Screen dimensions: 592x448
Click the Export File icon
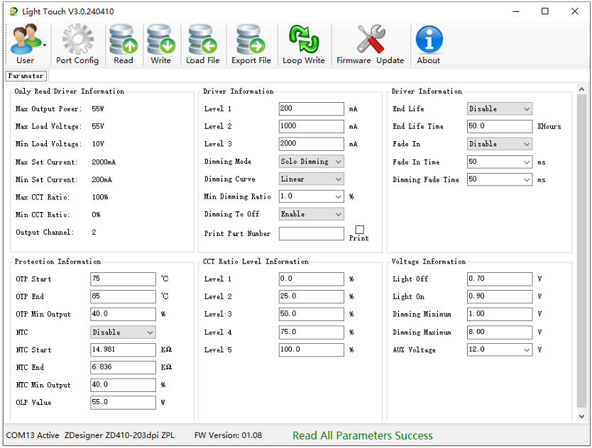(251, 40)
